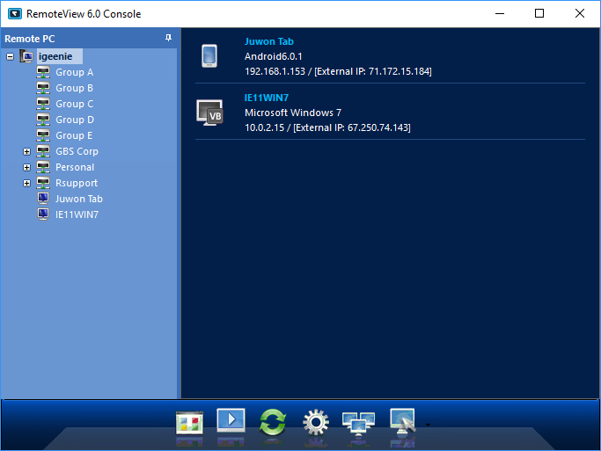Select Group B in tree

click(x=75, y=88)
